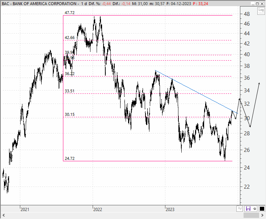Click the horizontal scrollbar right arrow
Screen dimensions: 266x219
click(x=262, y=215)
